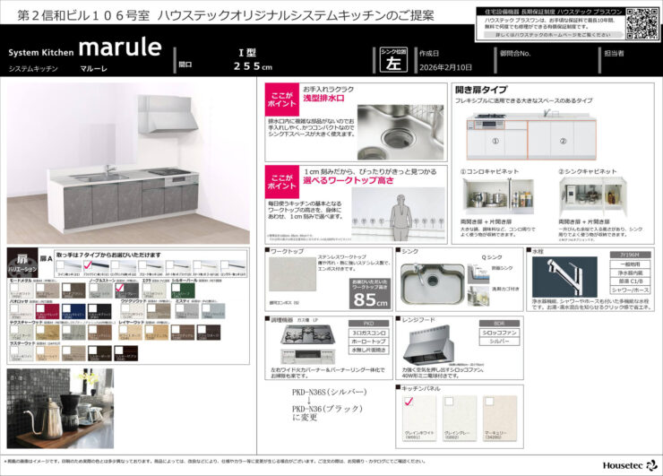Viewport: 663px width, 476px height.
Task: Open the woman standing at counter illustration
Action: click(x=399, y=215)
